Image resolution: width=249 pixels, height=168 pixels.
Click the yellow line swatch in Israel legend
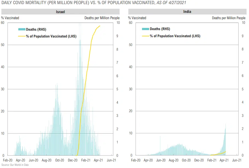pos(22,36)
